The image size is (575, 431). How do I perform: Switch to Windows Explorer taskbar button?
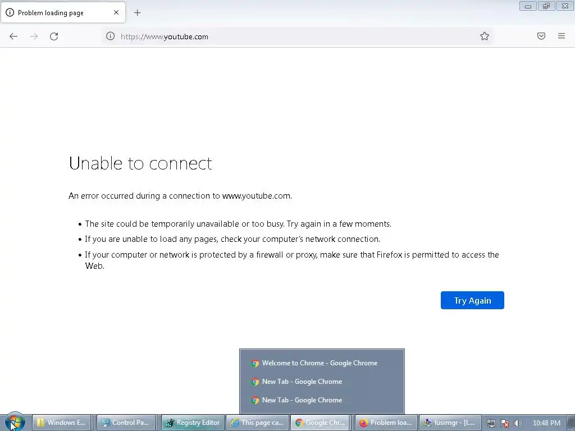(62, 423)
